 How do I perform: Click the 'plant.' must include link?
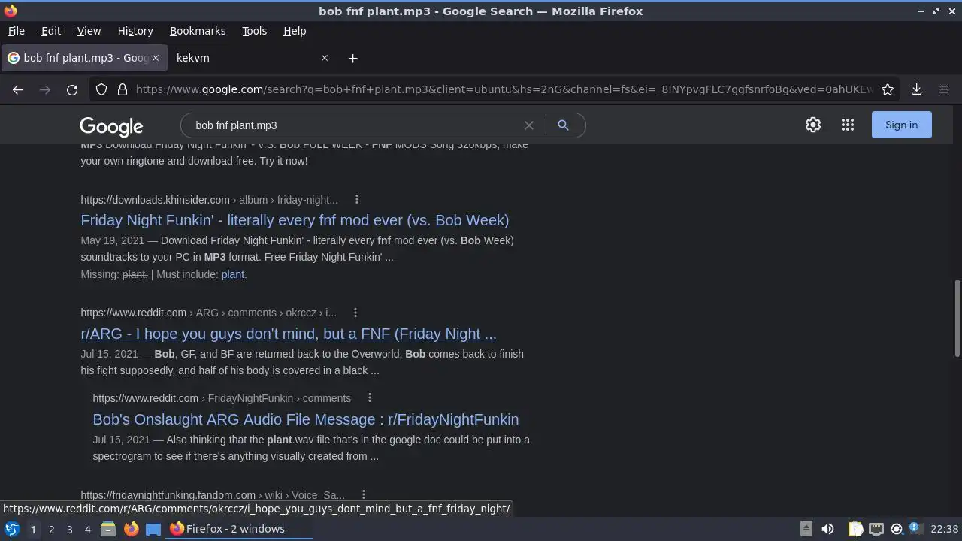(234, 274)
